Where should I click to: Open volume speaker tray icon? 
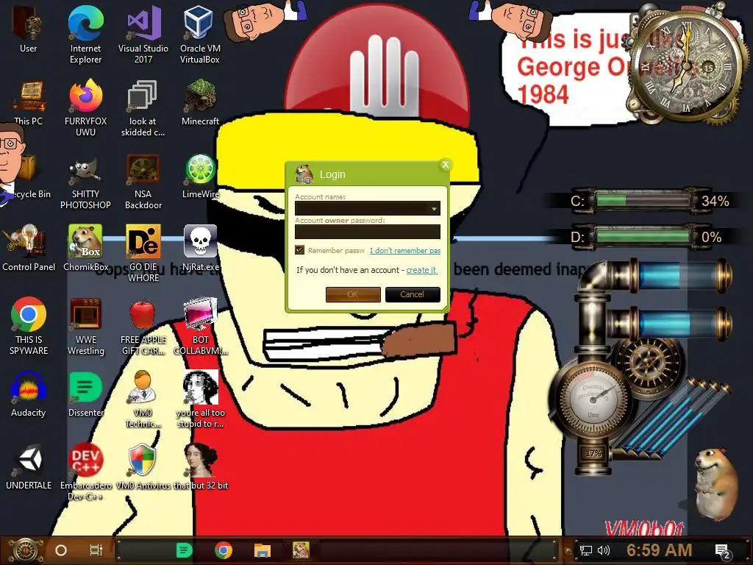pyautogui.click(x=604, y=550)
